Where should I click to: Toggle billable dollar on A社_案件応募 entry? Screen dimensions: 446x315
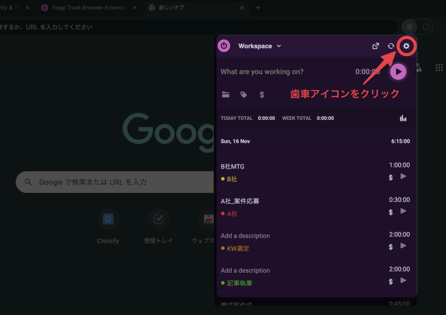coord(391,212)
